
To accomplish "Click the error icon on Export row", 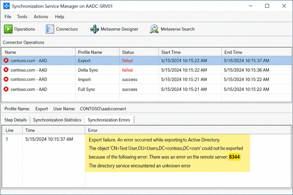I will click(x=6, y=61).
